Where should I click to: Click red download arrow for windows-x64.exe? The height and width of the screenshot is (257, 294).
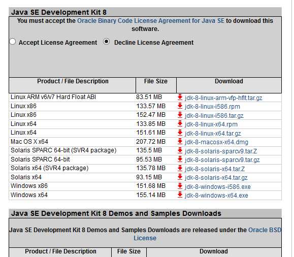(180, 195)
